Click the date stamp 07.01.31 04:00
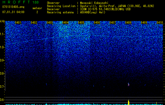The width and height of the screenshot is (165, 105). 13,12
